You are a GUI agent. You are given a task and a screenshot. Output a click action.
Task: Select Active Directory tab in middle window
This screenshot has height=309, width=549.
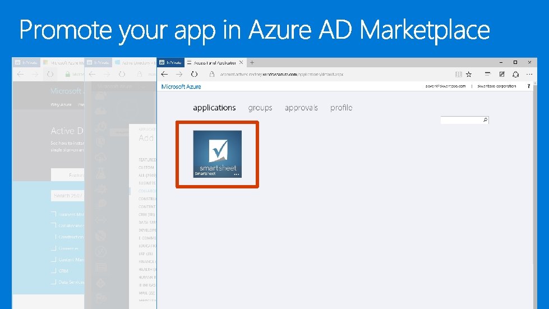[x=135, y=63]
